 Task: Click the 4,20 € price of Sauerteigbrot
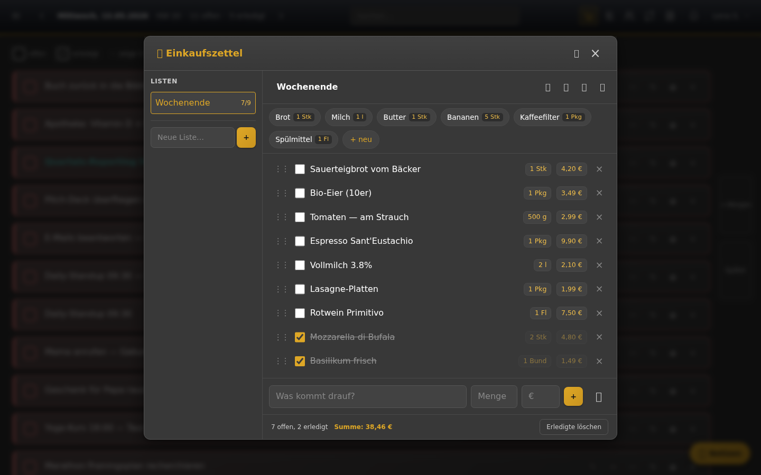572,169
